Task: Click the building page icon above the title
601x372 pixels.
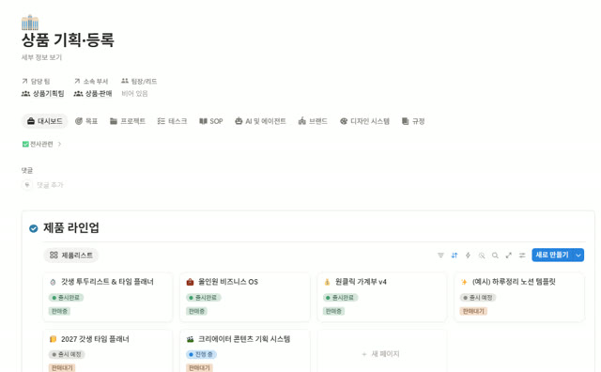Action: (30, 23)
